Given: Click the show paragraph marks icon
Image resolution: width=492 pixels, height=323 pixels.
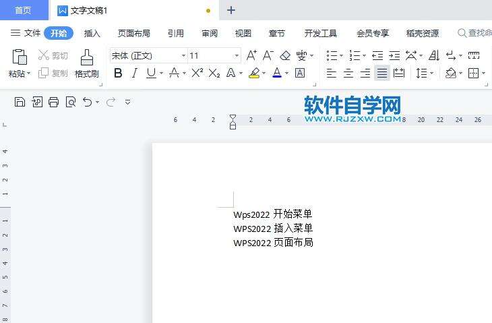Looking at the screenshot, I should click(451, 55).
